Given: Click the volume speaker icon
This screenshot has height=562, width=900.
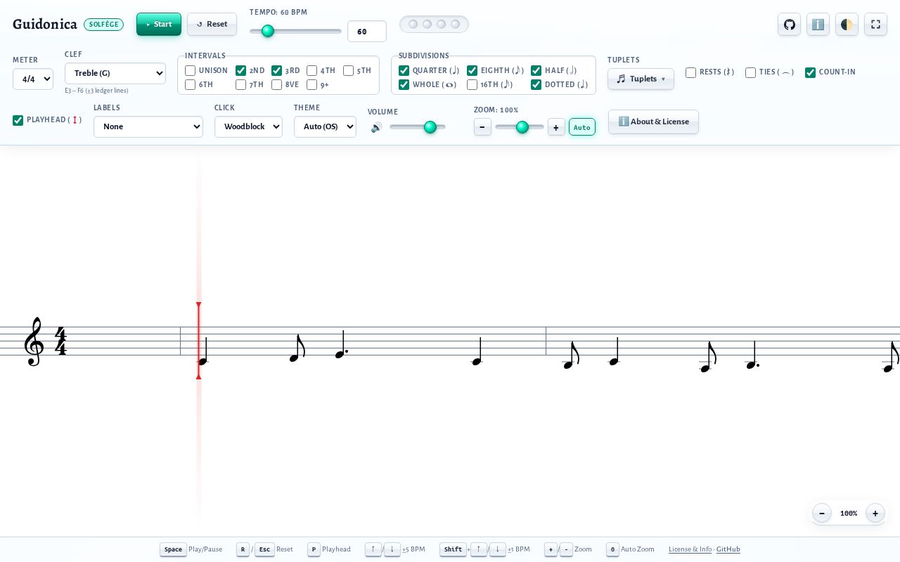Looking at the screenshot, I should (x=377, y=127).
